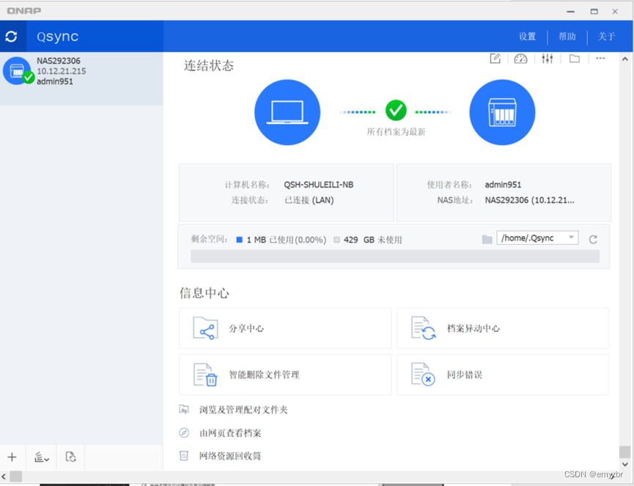Viewport: 634px width, 486px height.
Task: Click gray folder icon beside path dropdown
Action: click(x=487, y=240)
